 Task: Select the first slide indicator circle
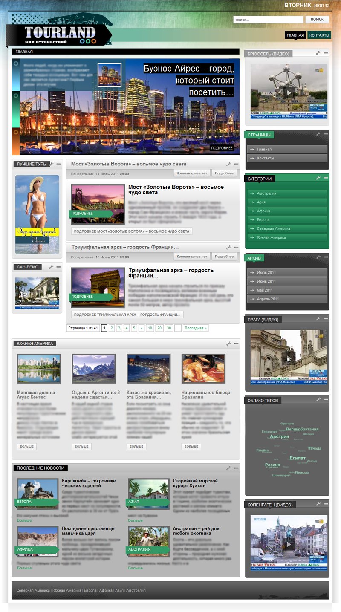point(16,64)
